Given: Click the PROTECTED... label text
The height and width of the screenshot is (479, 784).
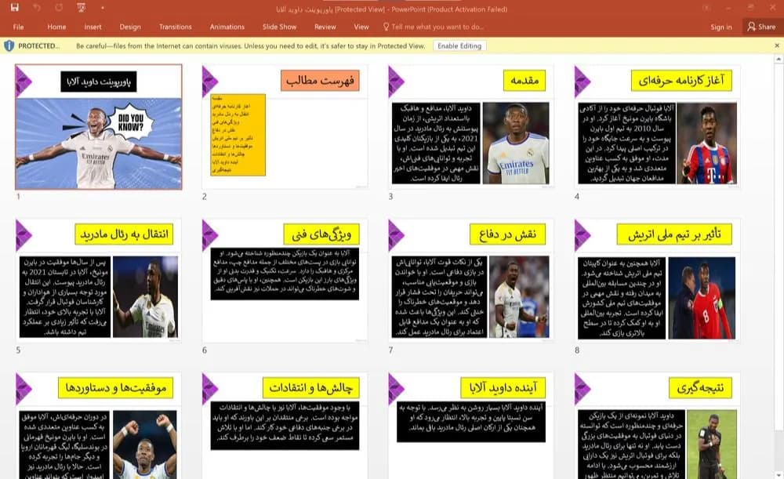Looking at the screenshot, I should pyautogui.click(x=38, y=46).
